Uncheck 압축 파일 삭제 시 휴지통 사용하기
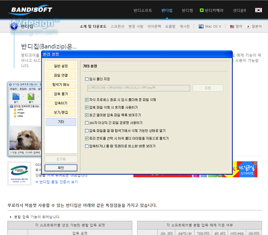268x235 pixels. 87,107
